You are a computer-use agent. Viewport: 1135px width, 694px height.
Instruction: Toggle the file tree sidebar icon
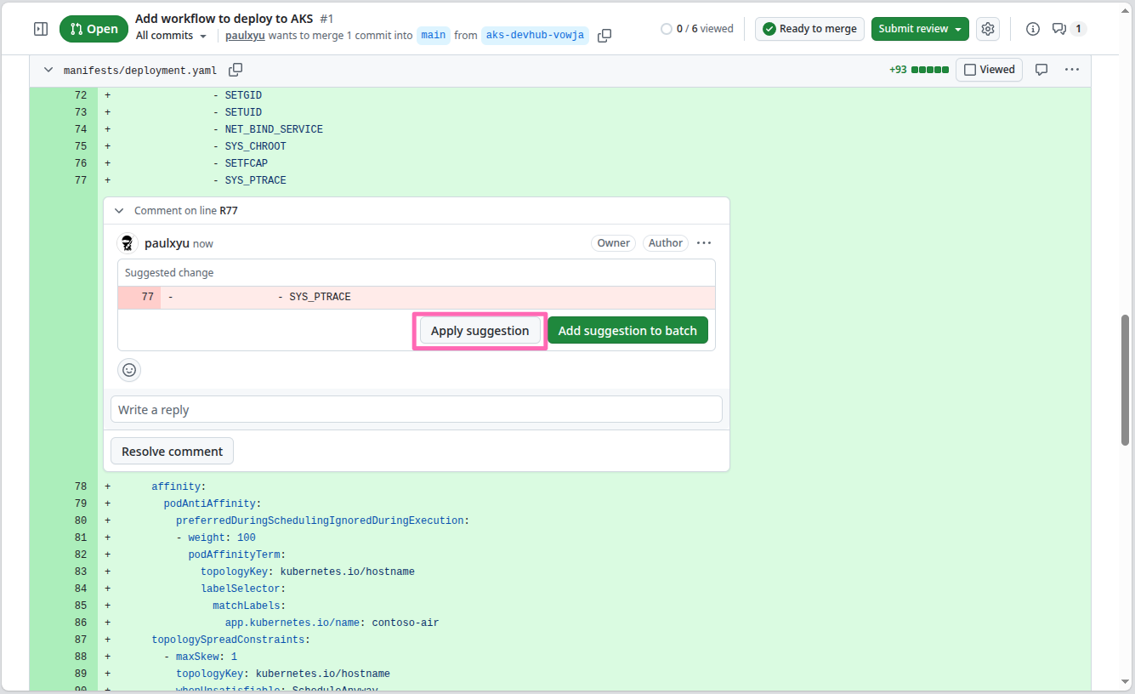coord(41,29)
